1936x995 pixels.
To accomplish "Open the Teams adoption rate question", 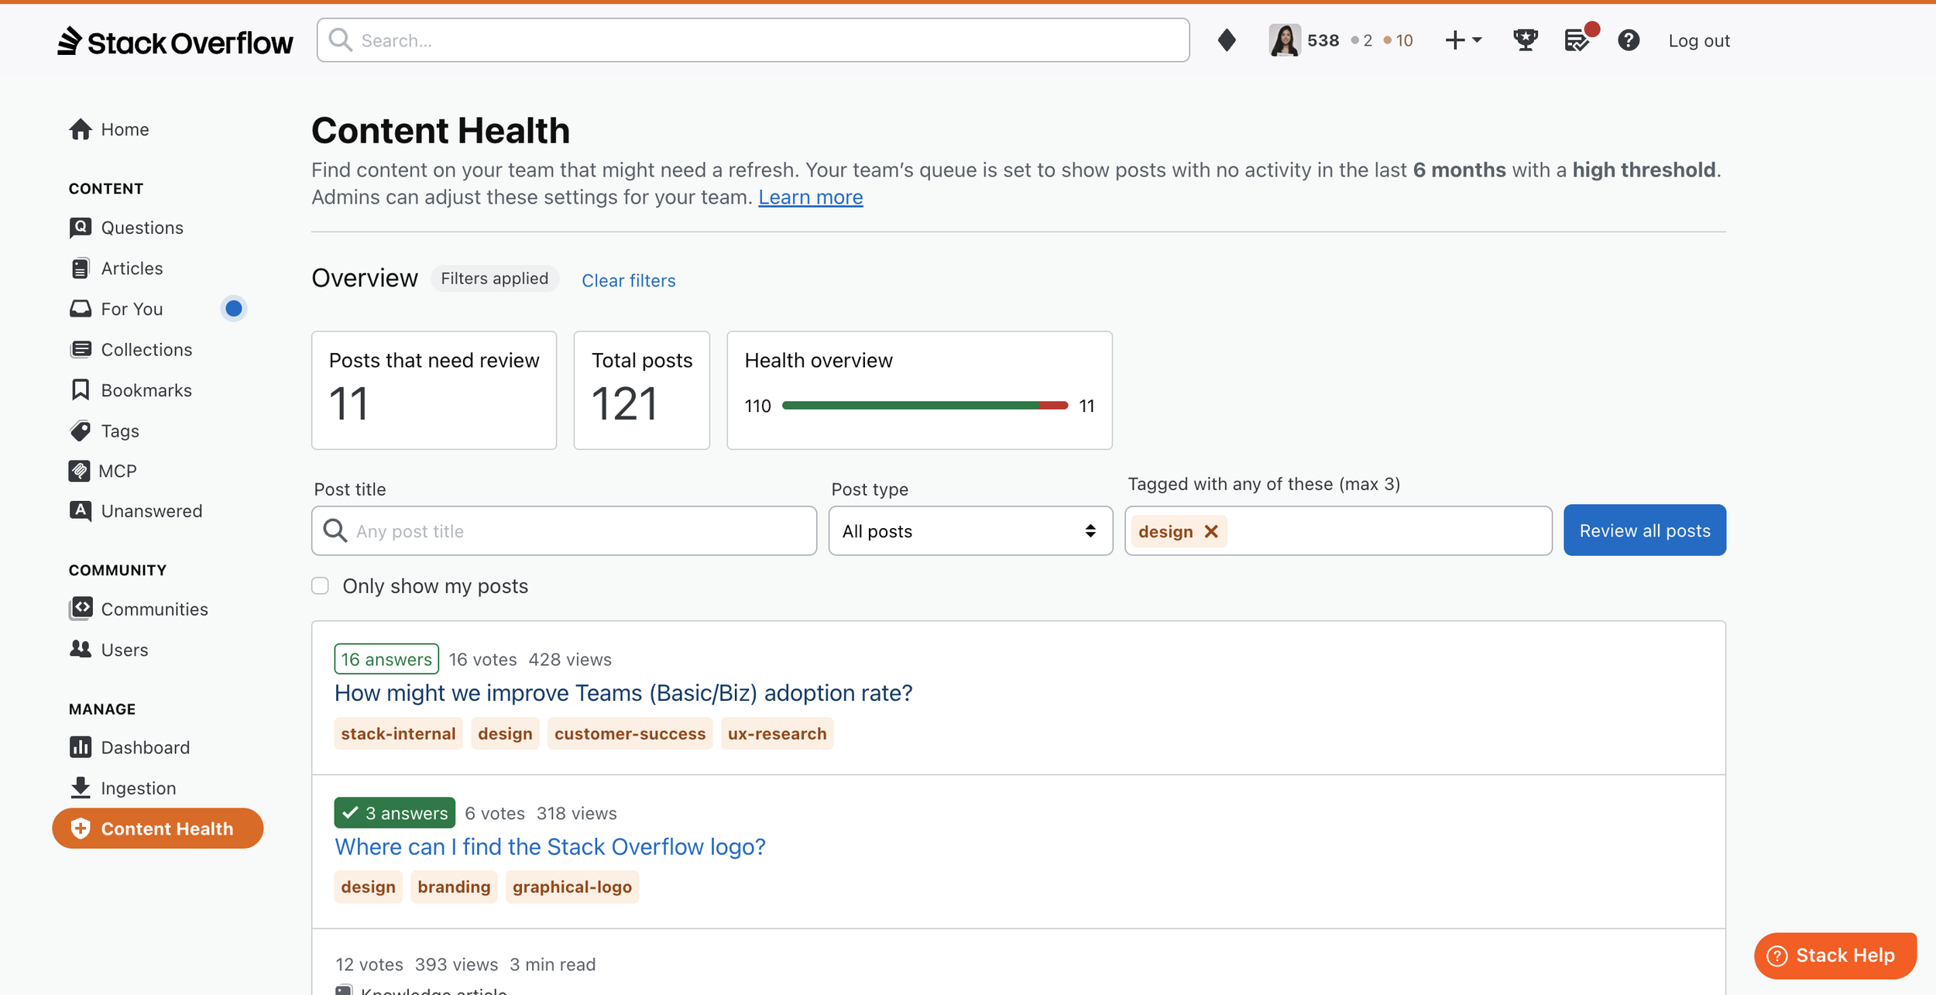I will tap(623, 693).
